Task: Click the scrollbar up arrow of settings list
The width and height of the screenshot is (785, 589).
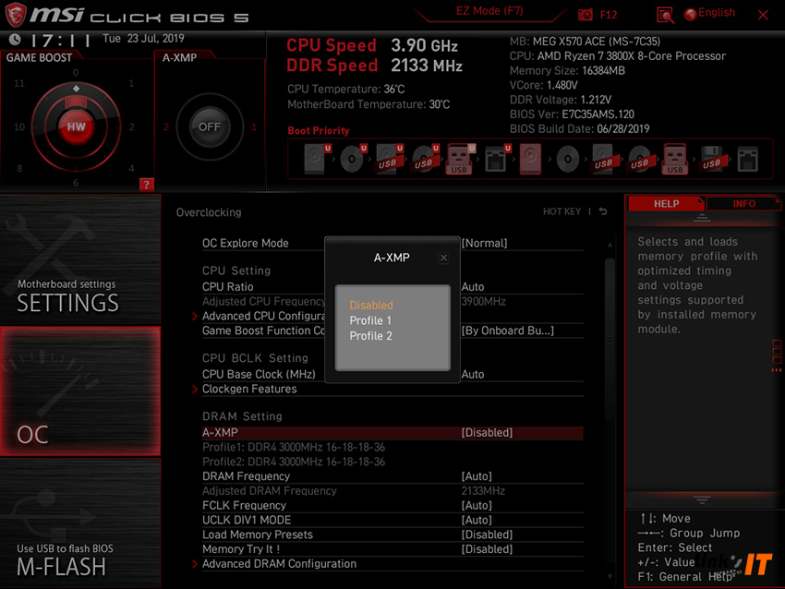Action: tap(610, 245)
